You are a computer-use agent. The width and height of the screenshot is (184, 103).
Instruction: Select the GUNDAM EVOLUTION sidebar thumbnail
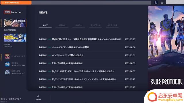click(15, 38)
